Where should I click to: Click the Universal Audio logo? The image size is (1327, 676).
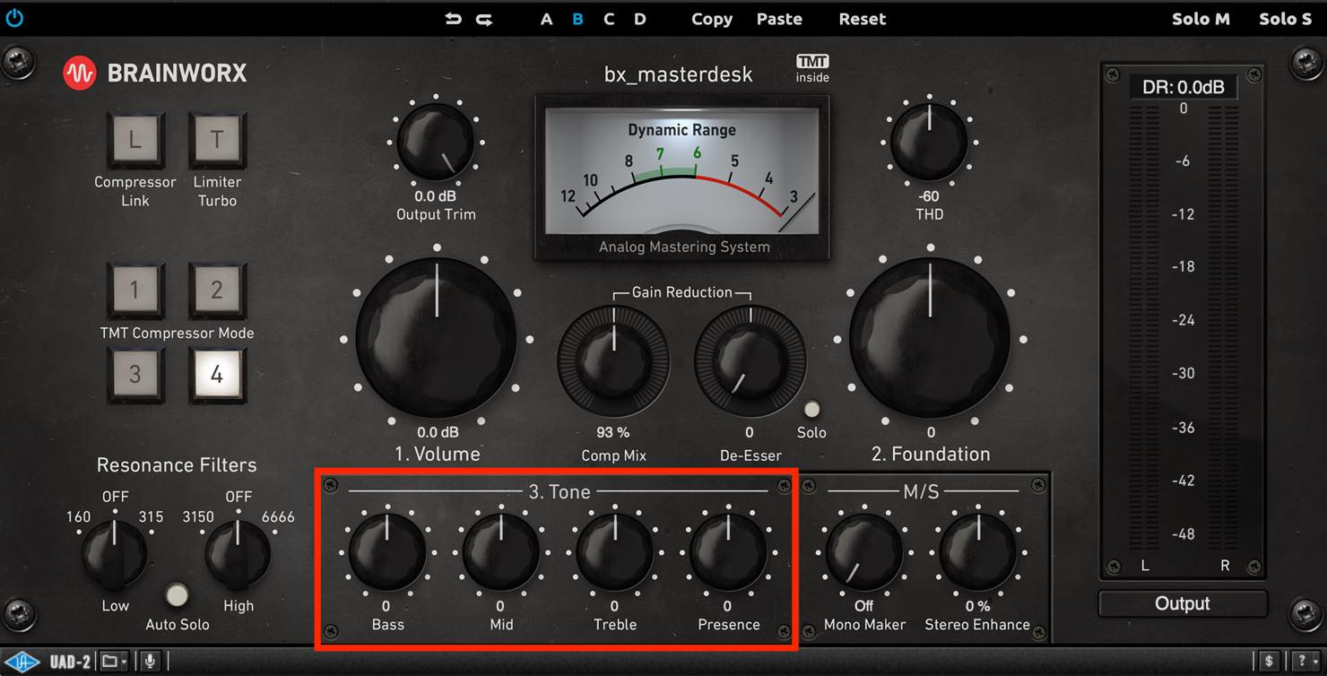24,661
